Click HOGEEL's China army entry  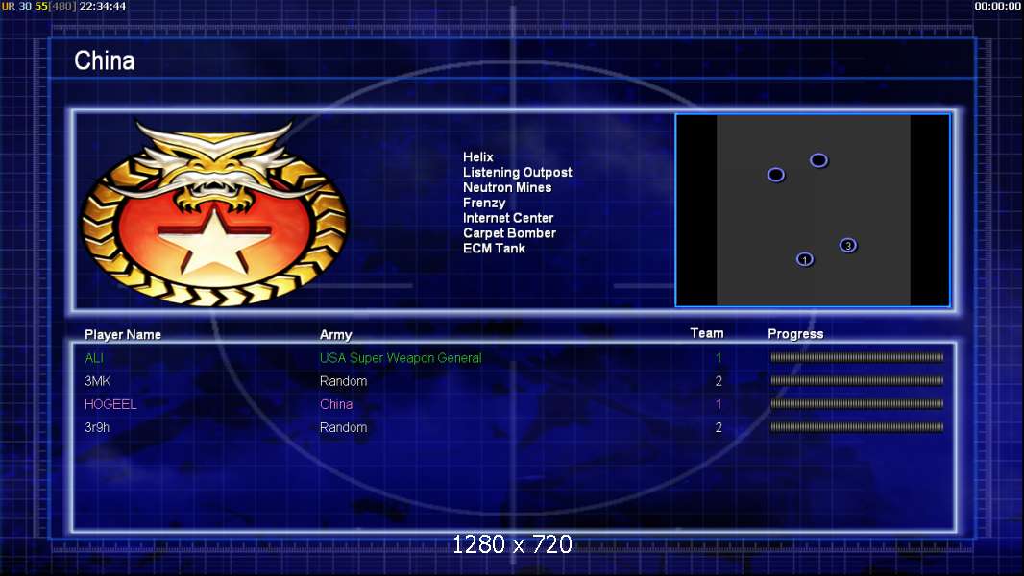[336, 404]
